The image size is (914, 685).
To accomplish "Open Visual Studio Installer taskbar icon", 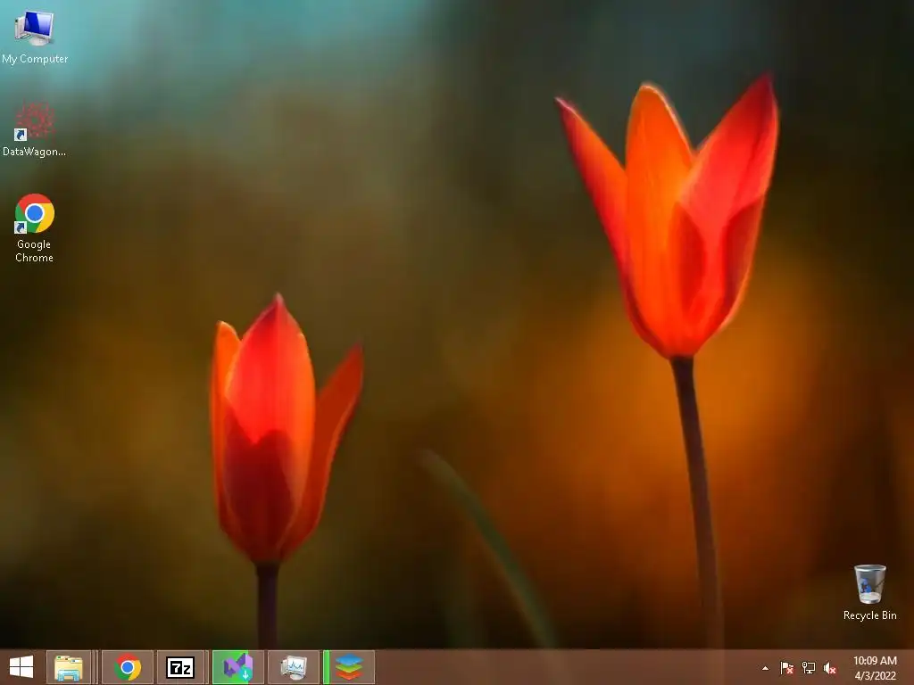I will tap(237, 667).
